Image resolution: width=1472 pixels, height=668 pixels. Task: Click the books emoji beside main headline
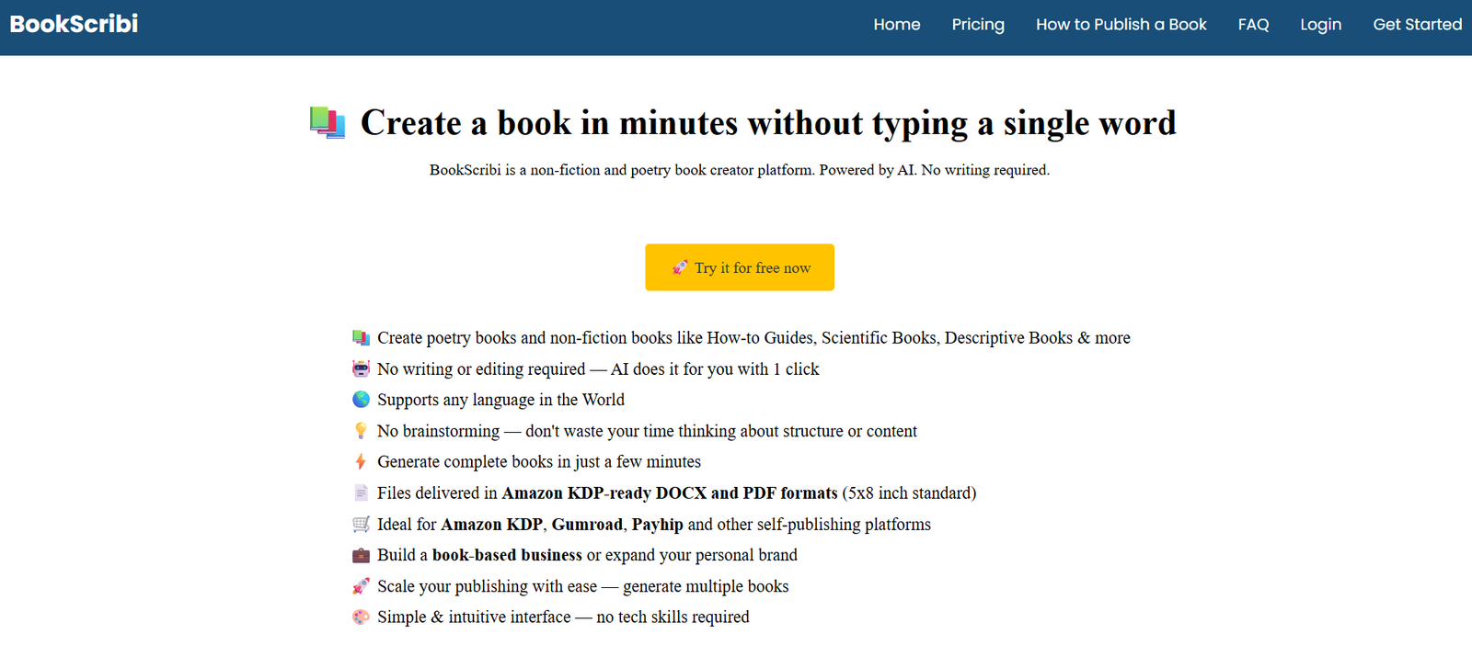click(328, 122)
